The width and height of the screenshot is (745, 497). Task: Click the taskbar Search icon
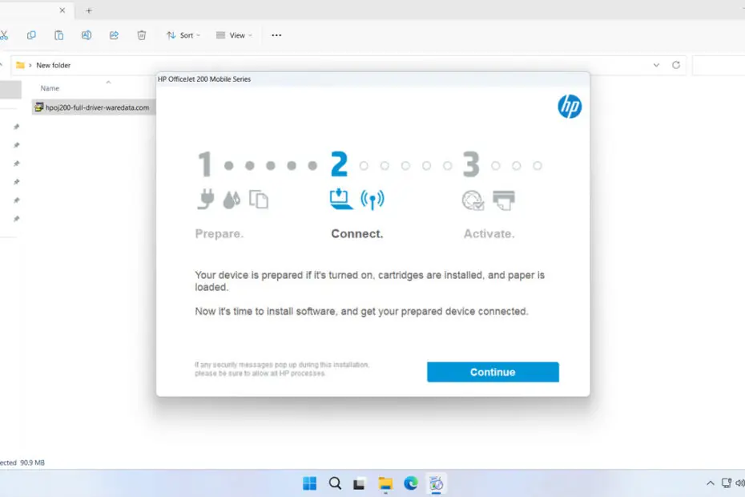click(x=335, y=483)
